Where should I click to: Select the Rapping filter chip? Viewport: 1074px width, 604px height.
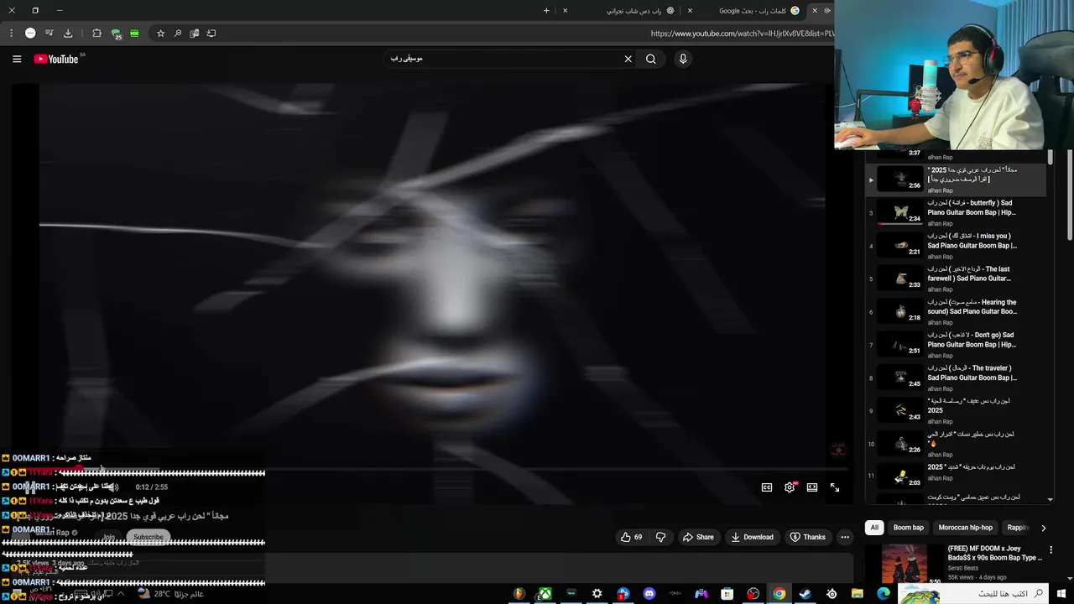pyautogui.click(x=1018, y=528)
